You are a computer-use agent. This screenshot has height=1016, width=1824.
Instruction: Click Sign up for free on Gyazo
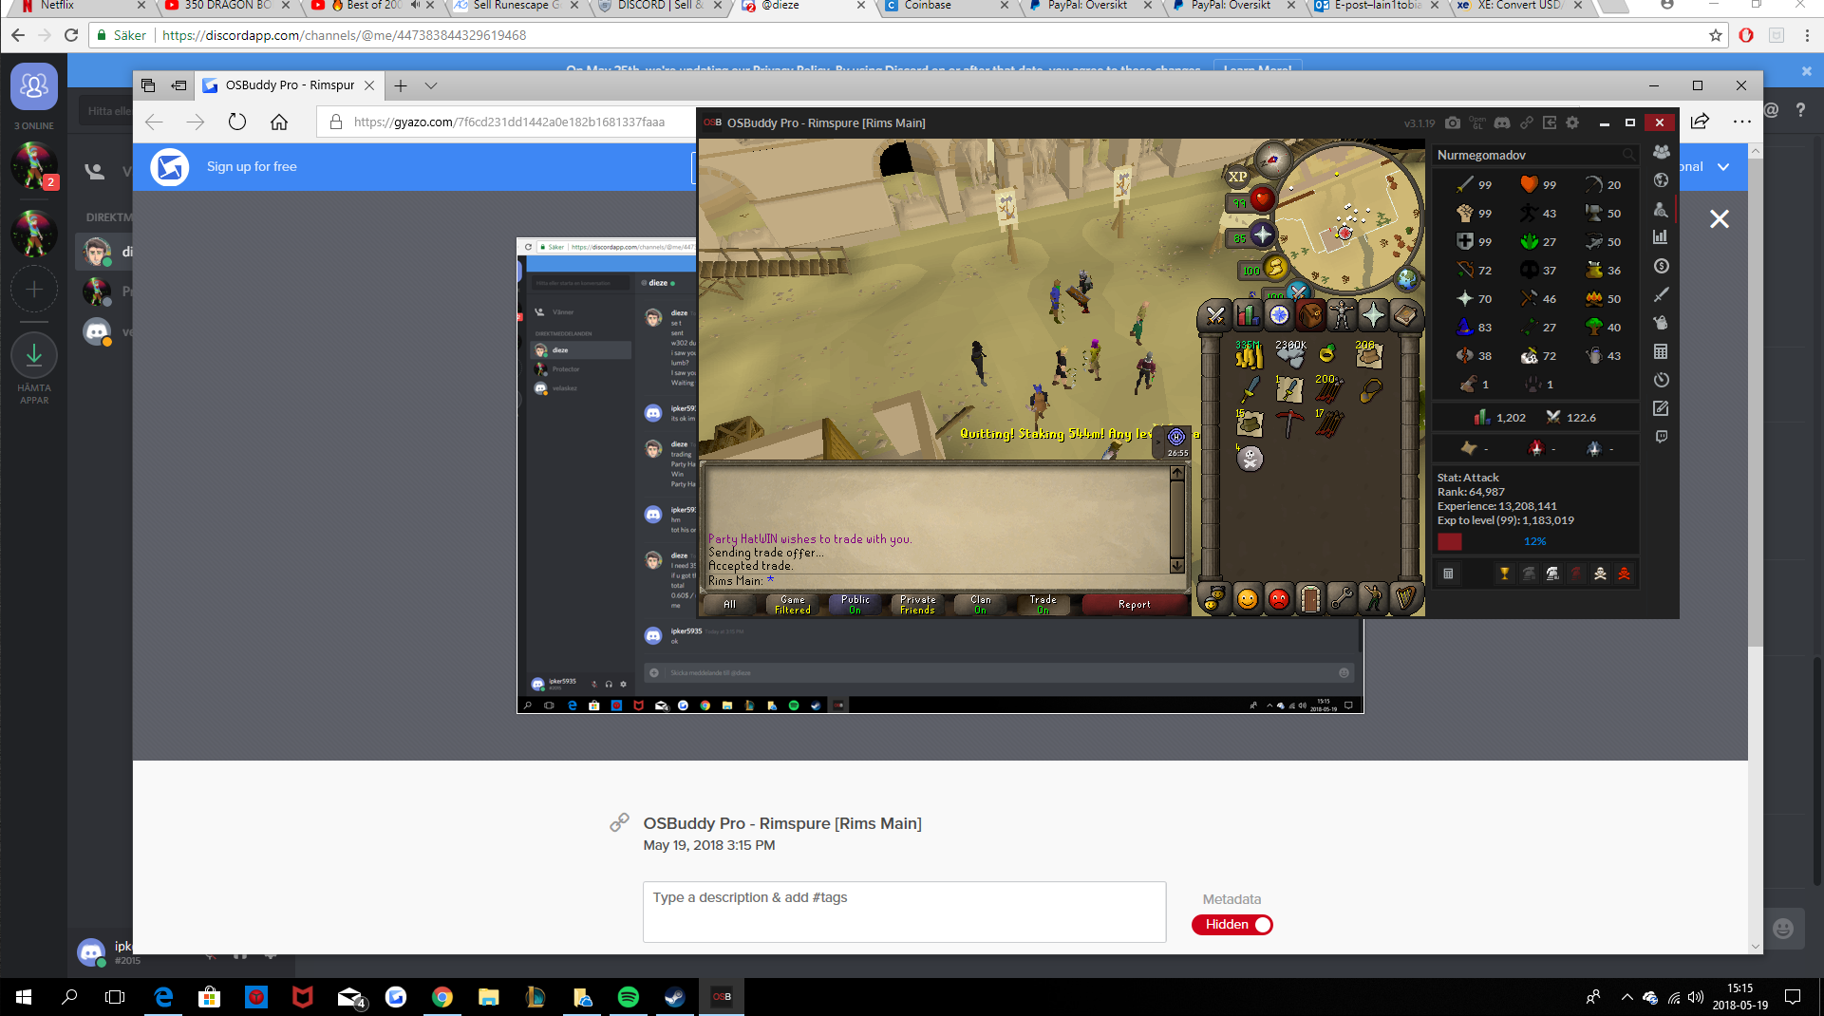point(252,167)
